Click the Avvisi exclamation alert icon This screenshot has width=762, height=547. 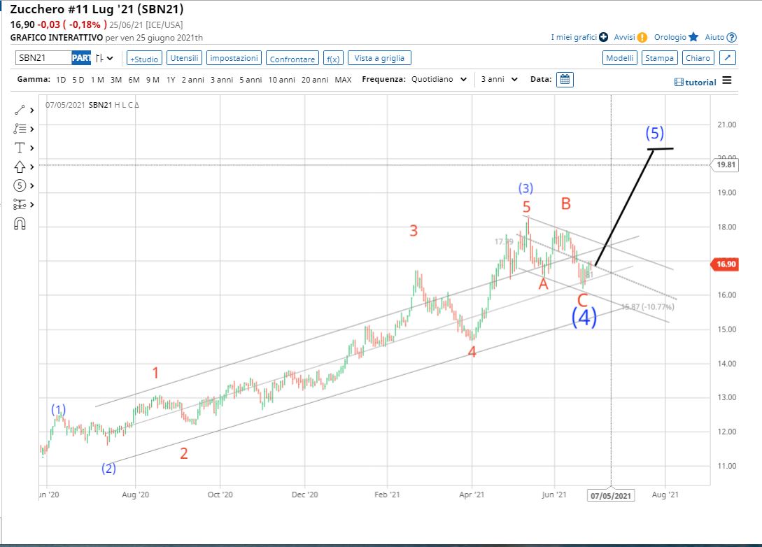pyautogui.click(x=642, y=37)
